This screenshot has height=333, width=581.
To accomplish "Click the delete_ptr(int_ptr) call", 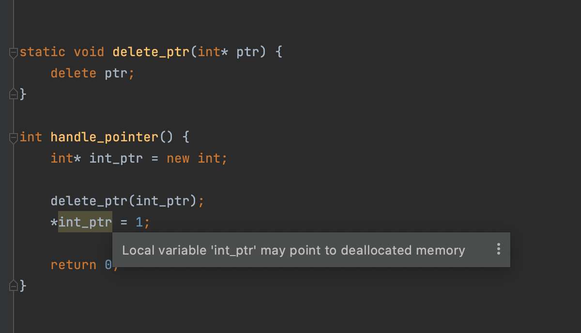I will click(124, 201).
